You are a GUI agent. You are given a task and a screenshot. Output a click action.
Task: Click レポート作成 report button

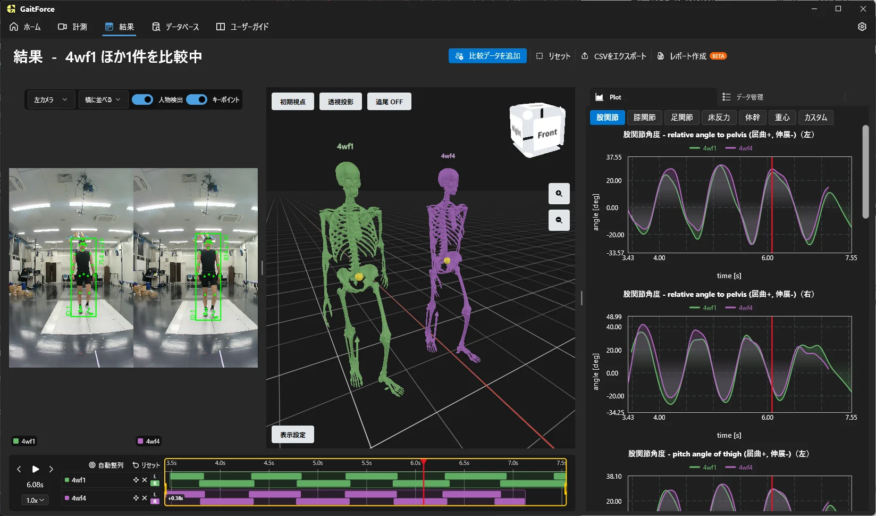[x=692, y=56]
